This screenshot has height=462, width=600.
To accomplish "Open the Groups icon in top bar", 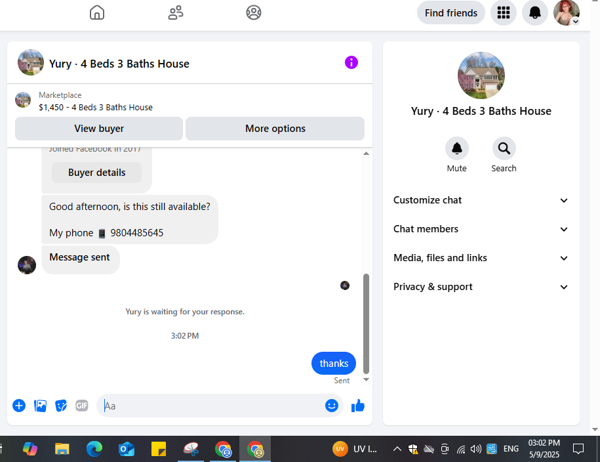I will coord(254,12).
